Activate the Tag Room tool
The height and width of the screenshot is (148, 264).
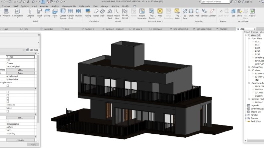coord(151,14)
